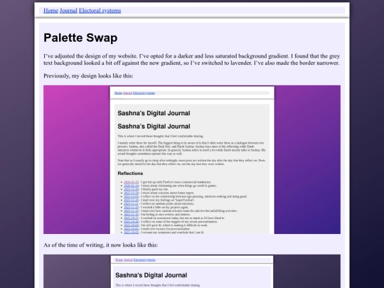Open the Electoral systems link
Screen dimensions: 384x288
tap(100, 11)
